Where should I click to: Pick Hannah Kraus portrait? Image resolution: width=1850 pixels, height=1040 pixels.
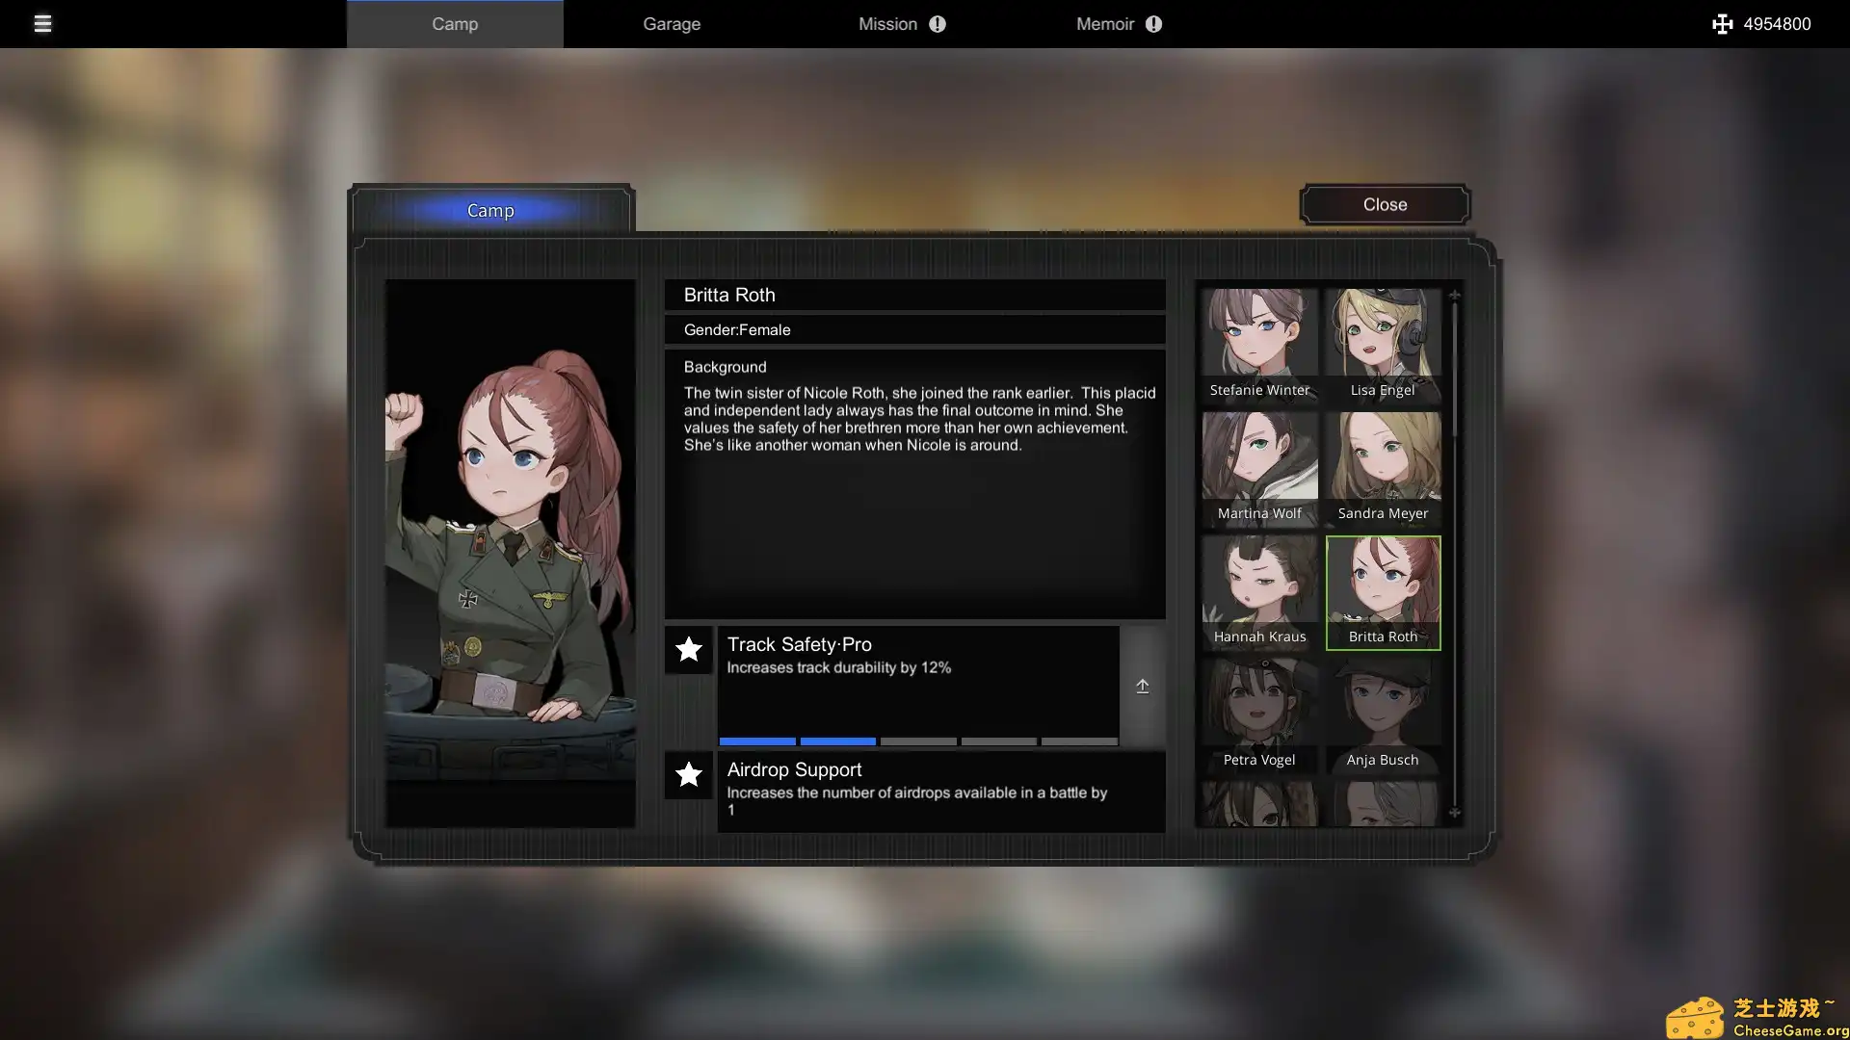(1259, 591)
